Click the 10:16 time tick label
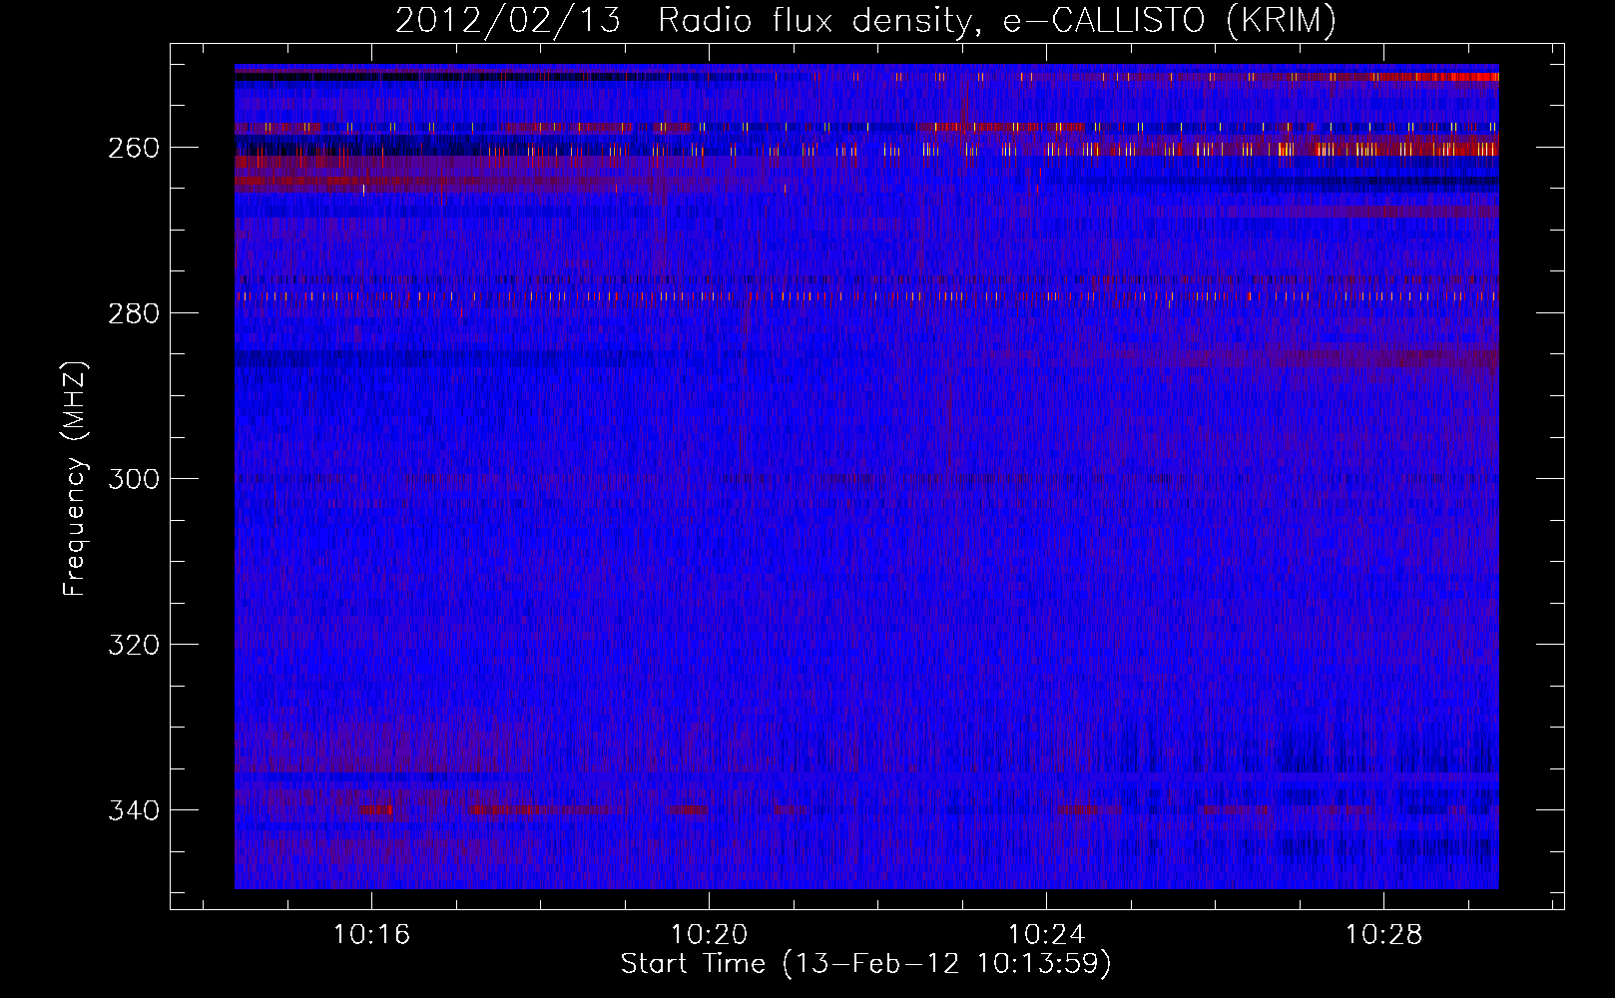This screenshot has height=998, width=1615. point(371,935)
